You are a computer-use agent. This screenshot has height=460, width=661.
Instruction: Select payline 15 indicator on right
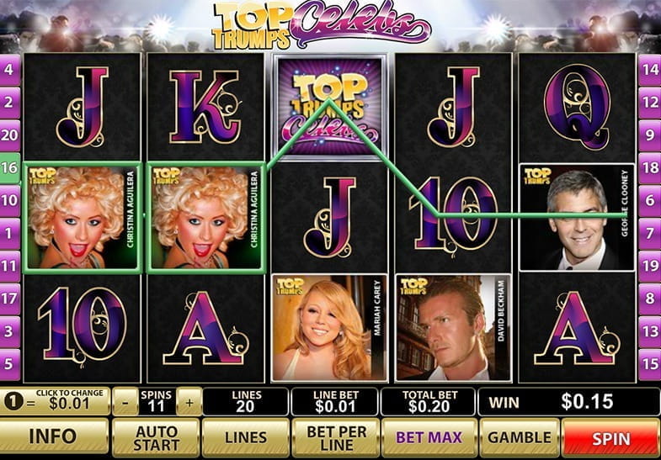pos(650,364)
